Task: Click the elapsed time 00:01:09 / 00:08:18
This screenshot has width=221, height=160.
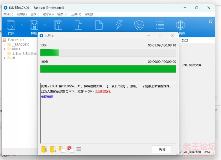Action: click(x=162, y=45)
